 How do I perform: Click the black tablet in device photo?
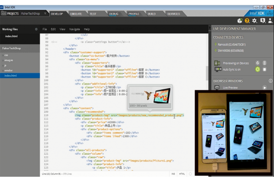point(247,132)
